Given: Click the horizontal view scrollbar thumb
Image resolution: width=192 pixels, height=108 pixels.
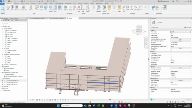Looking at the screenshot, I should 110,100.
